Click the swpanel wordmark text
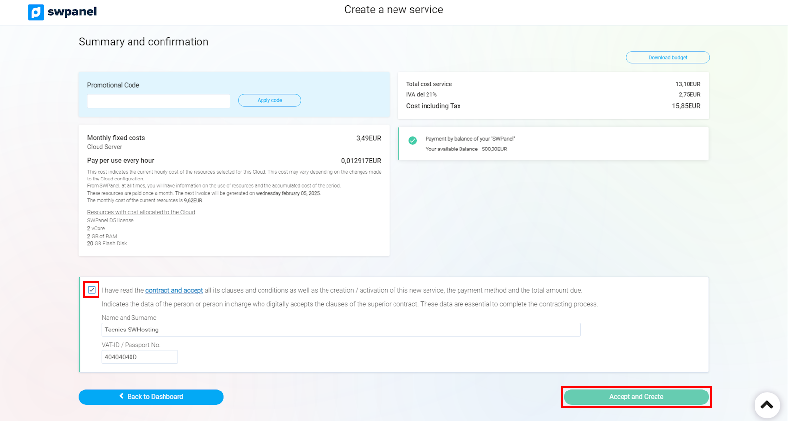Screen dimensions: 788x421 (72, 12)
